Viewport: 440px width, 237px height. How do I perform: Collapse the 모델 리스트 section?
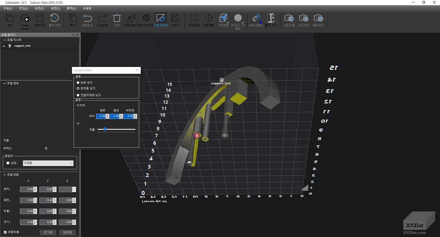click(x=4, y=40)
